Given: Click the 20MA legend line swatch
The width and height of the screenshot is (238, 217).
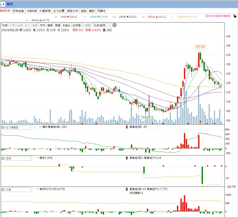Looking at the screenshot, I should point(114,17).
